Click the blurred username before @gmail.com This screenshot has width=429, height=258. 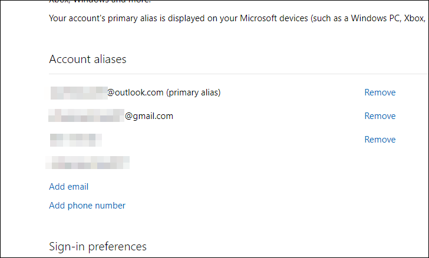pyautogui.click(x=87, y=115)
